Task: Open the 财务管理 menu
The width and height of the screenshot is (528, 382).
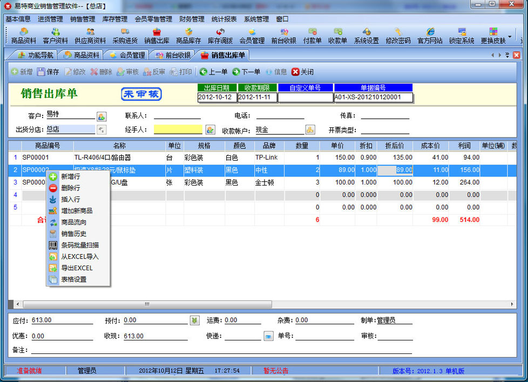Action: click(192, 19)
